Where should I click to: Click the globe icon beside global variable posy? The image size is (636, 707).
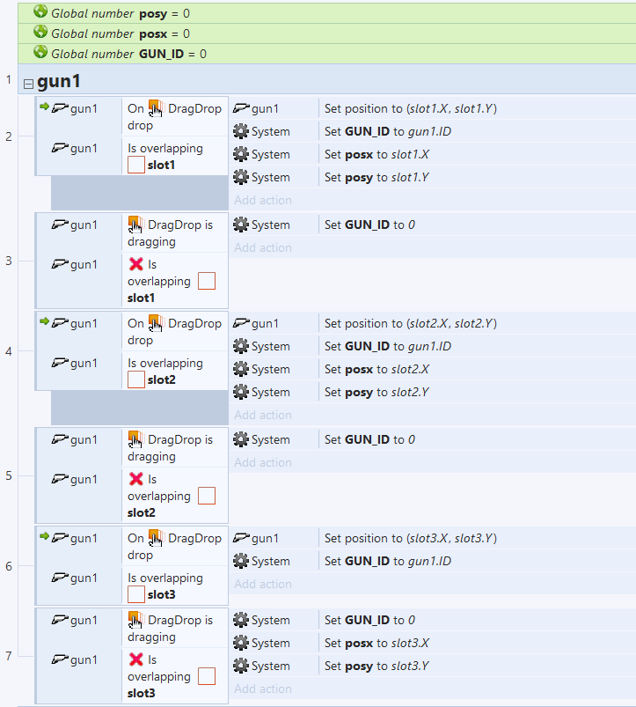[x=40, y=12]
